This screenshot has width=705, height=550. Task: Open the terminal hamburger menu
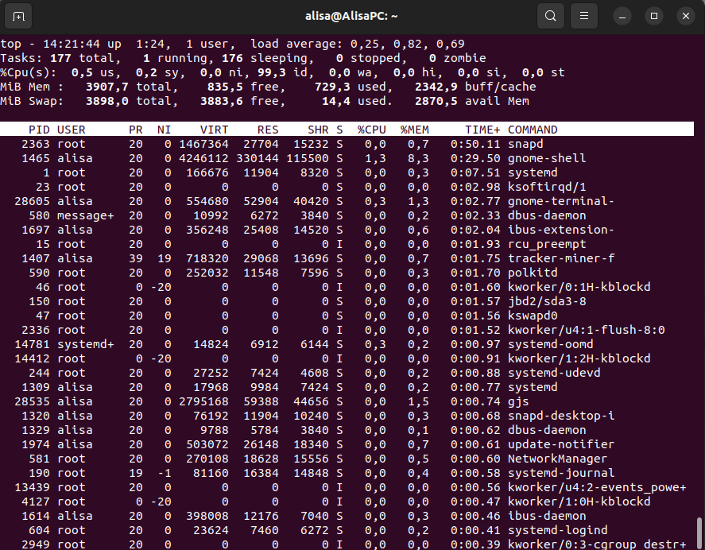(584, 16)
